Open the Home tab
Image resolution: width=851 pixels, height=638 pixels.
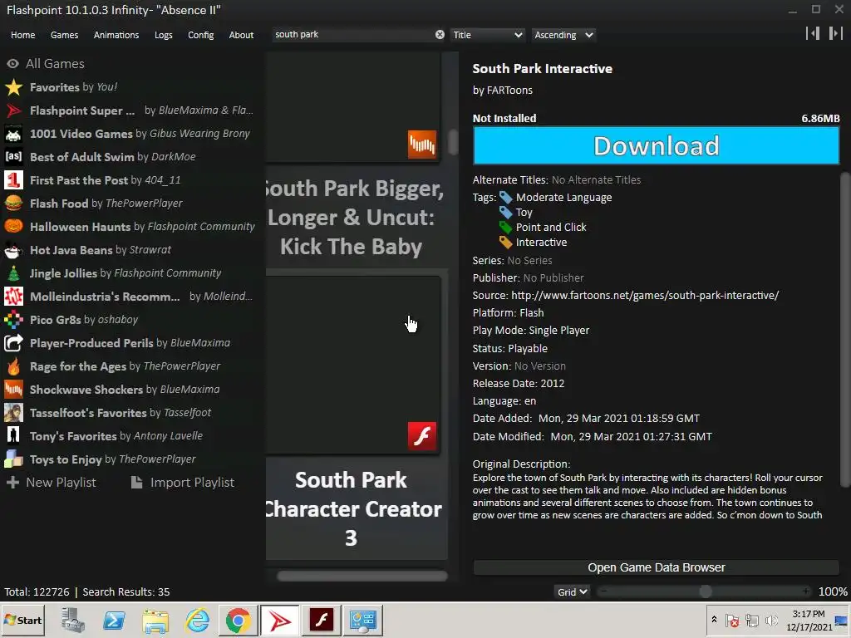(22, 35)
